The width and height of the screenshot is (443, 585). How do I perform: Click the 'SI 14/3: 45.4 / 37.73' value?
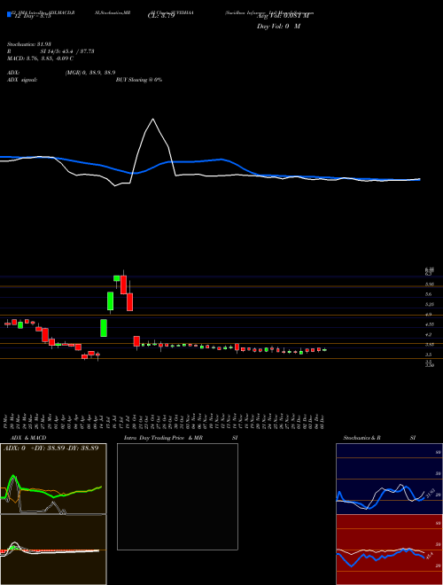coord(67,51)
